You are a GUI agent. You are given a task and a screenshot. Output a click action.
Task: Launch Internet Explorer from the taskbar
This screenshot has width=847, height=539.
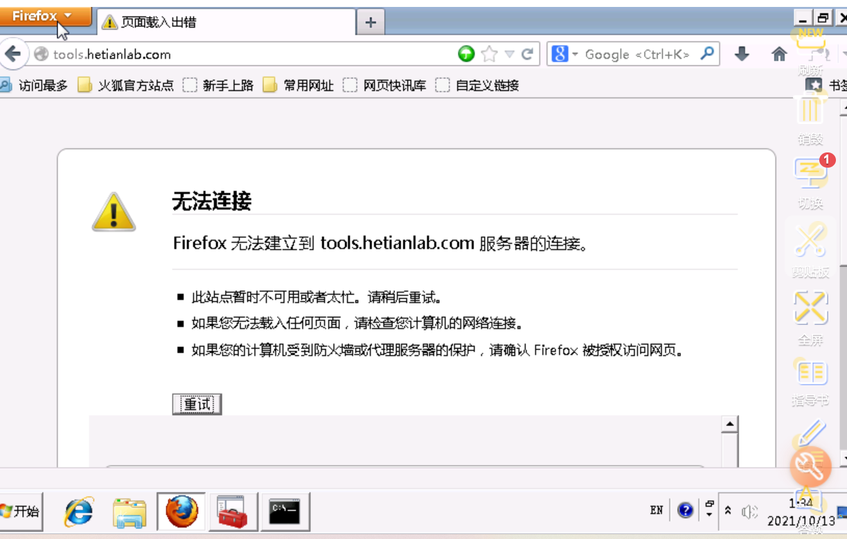(x=78, y=513)
